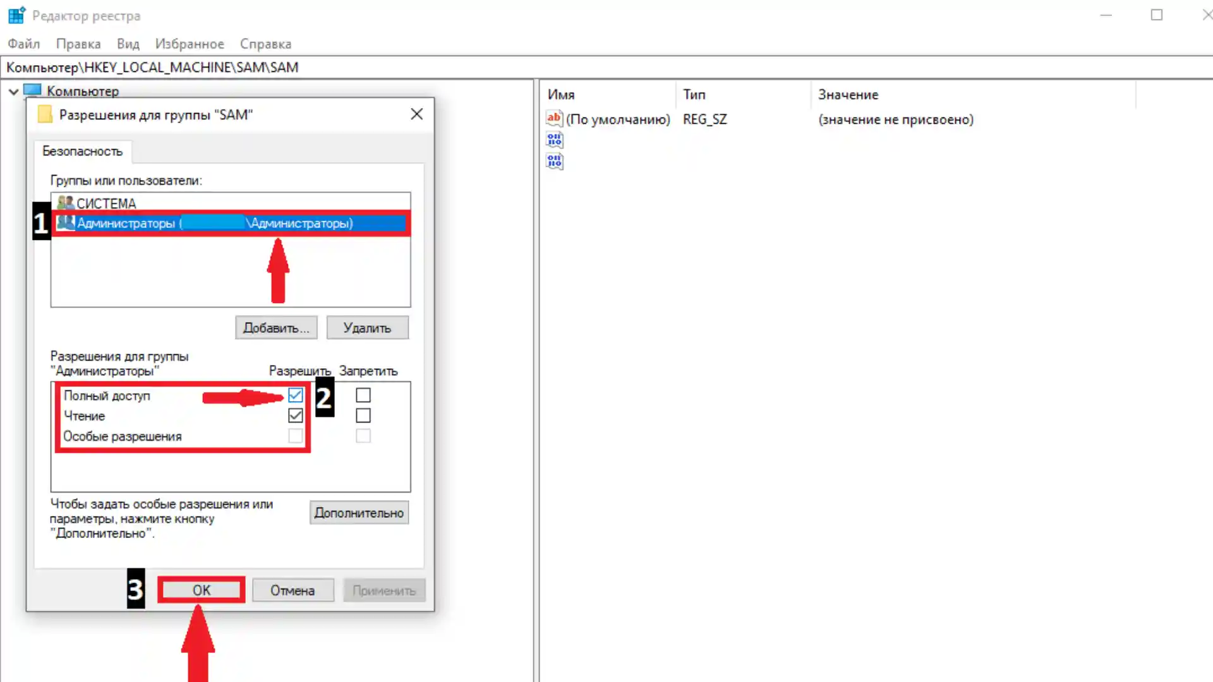Viewport: 1213px width, 682px height.
Task: Click the first binary value icon
Action: (x=554, y=140)
